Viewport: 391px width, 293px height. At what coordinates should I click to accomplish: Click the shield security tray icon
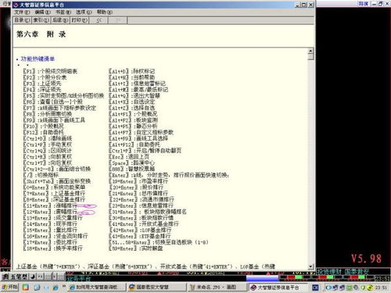363,288
